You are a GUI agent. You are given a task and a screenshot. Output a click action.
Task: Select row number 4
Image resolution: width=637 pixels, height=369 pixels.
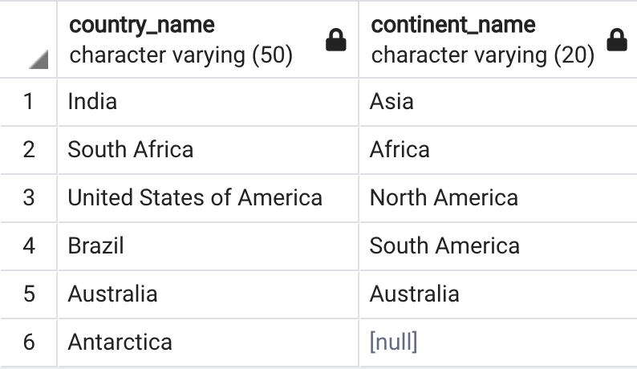[x=28, y=246]
